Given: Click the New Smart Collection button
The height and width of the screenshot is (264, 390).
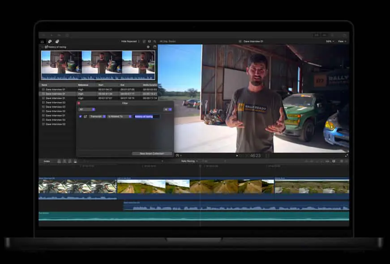Looking at the screenshot, I should pos(152,153).
